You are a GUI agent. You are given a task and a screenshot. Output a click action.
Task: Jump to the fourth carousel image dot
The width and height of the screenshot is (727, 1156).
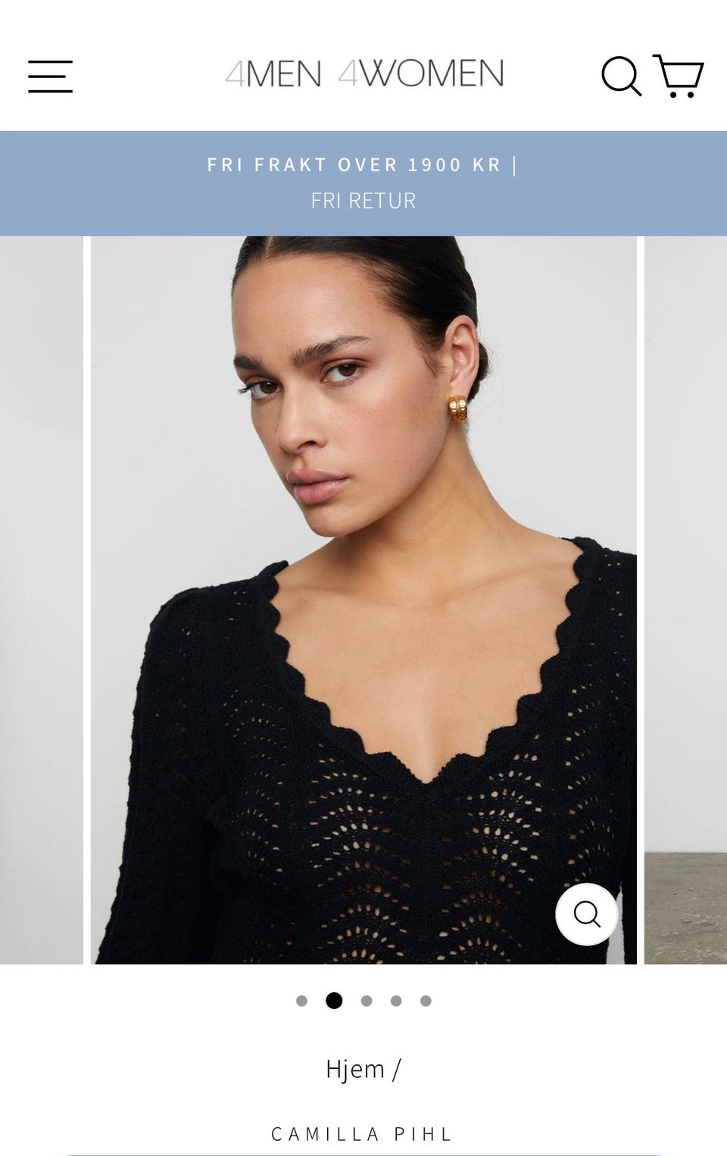396,1001
